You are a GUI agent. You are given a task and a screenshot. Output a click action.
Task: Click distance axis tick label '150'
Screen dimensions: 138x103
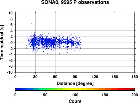(115, 77)
